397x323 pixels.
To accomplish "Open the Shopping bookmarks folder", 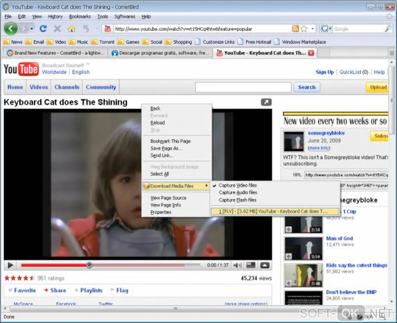I will (178, 42).
